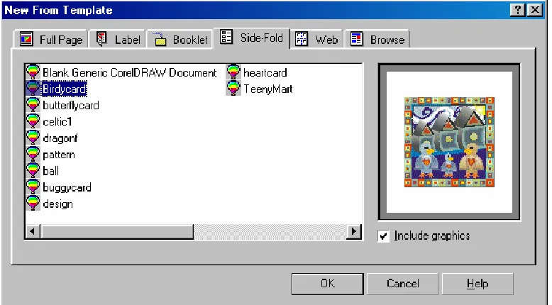The height and width of the screenshot is (305, 552).
Task: Select the dragonf template
Action: [60, 138]
